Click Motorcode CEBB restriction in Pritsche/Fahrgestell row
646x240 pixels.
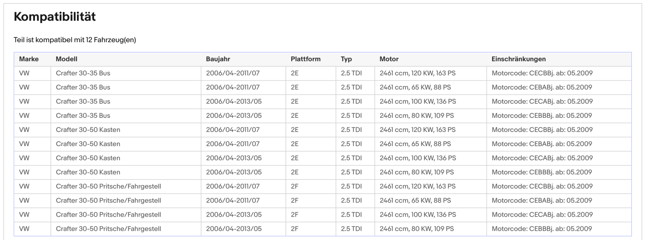542,229
